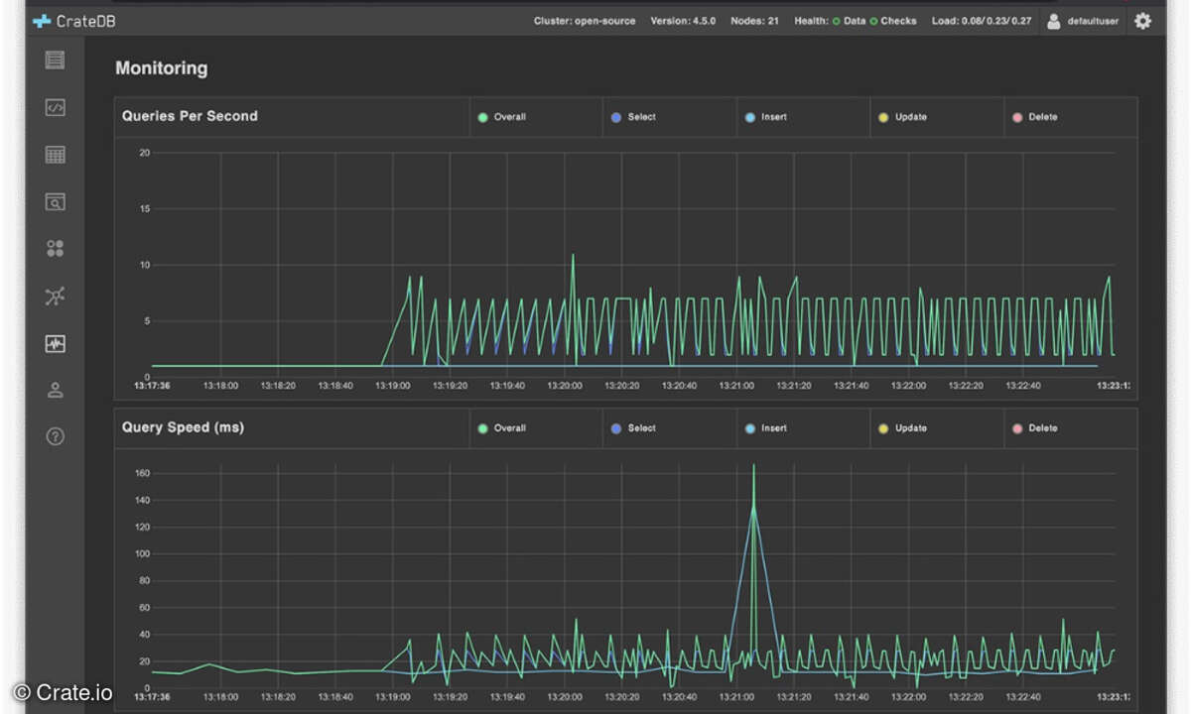Click the 'Monitoring' page heading
This screenshot has height=714, width=1191.
[x=162, y=68]
